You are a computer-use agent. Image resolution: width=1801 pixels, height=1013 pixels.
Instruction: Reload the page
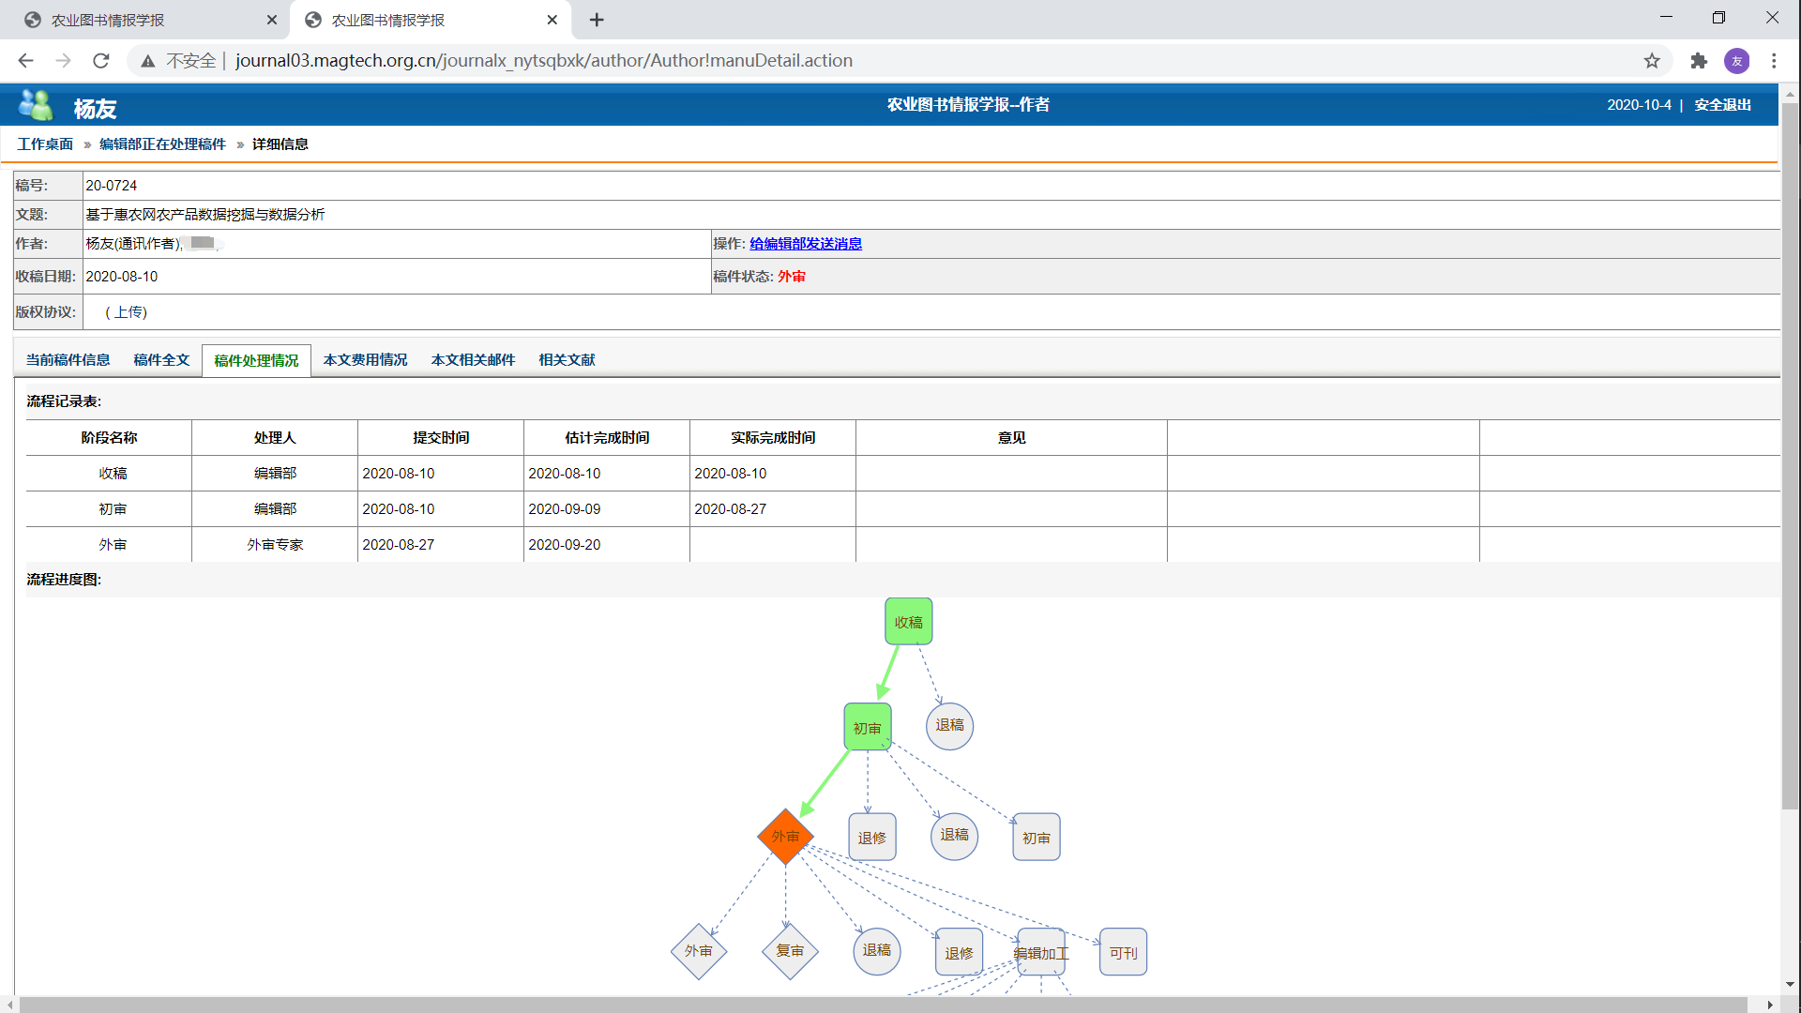(x=101, y=61)
